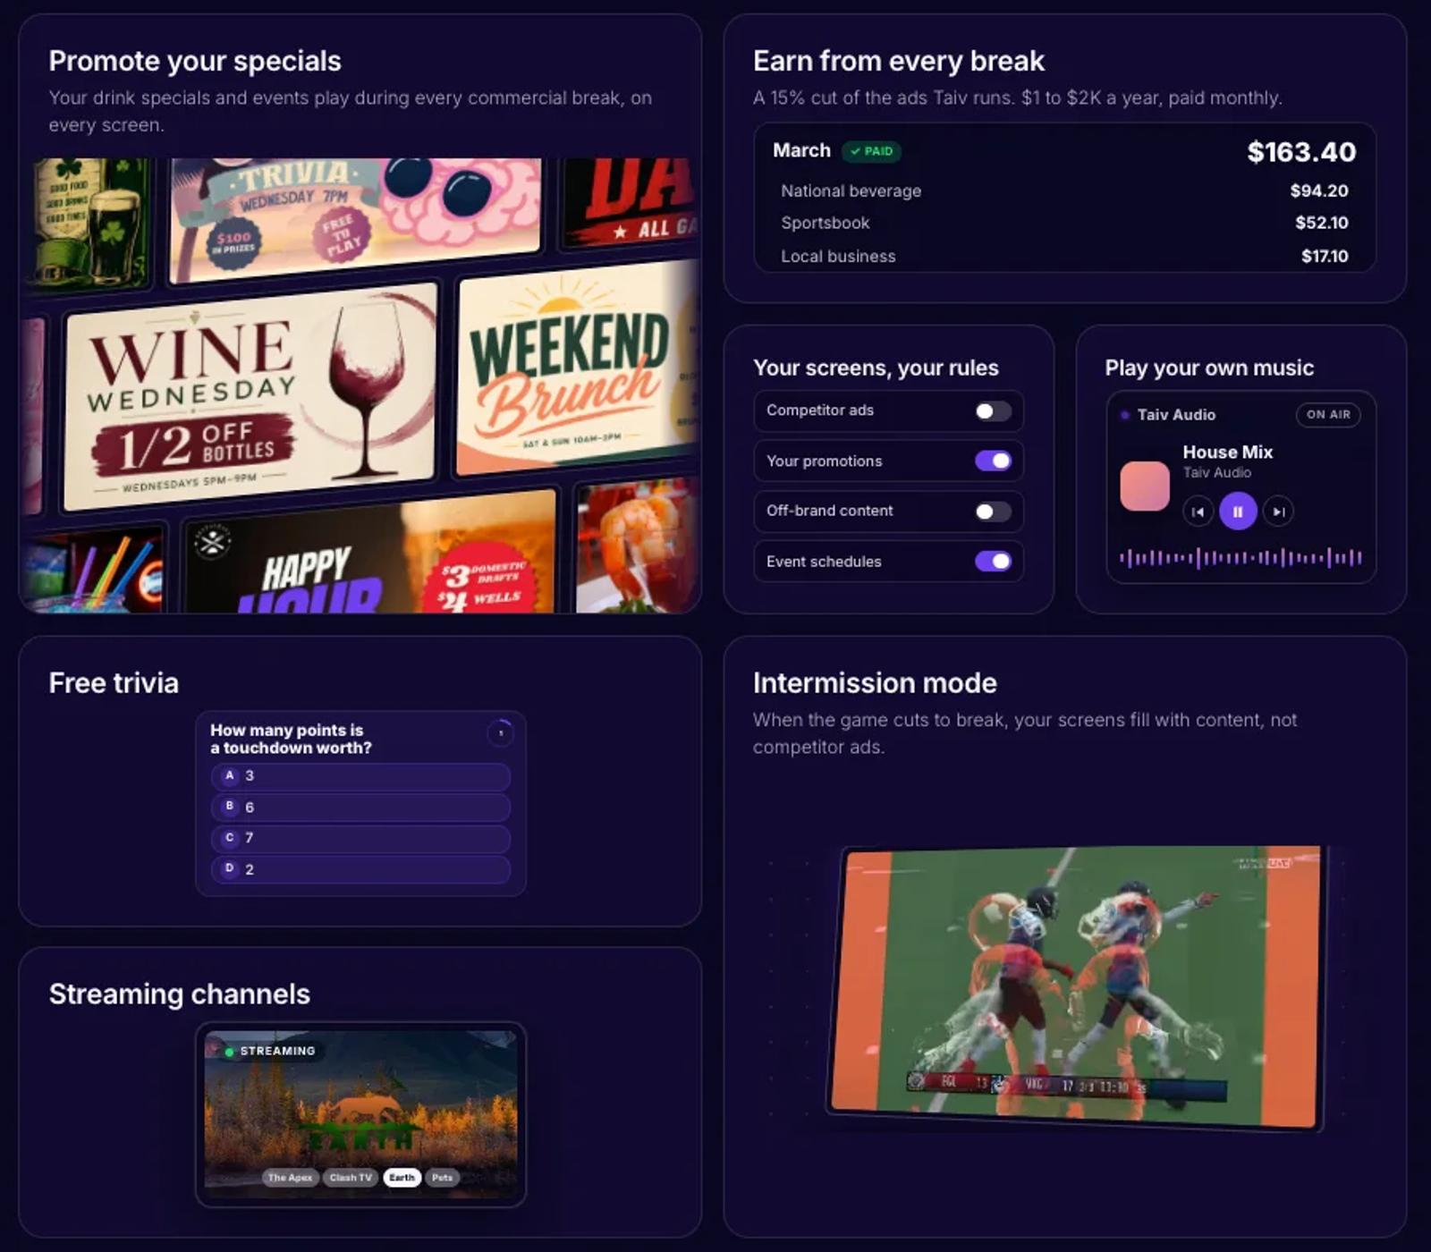Skip to previous track in Taiv Audio
Image resolution: width=1431 pixels, height=1252 pixels.
point(1198,512)
